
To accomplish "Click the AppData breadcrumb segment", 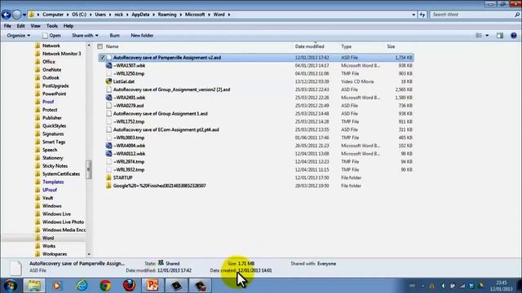I will [x=140, y=15].
